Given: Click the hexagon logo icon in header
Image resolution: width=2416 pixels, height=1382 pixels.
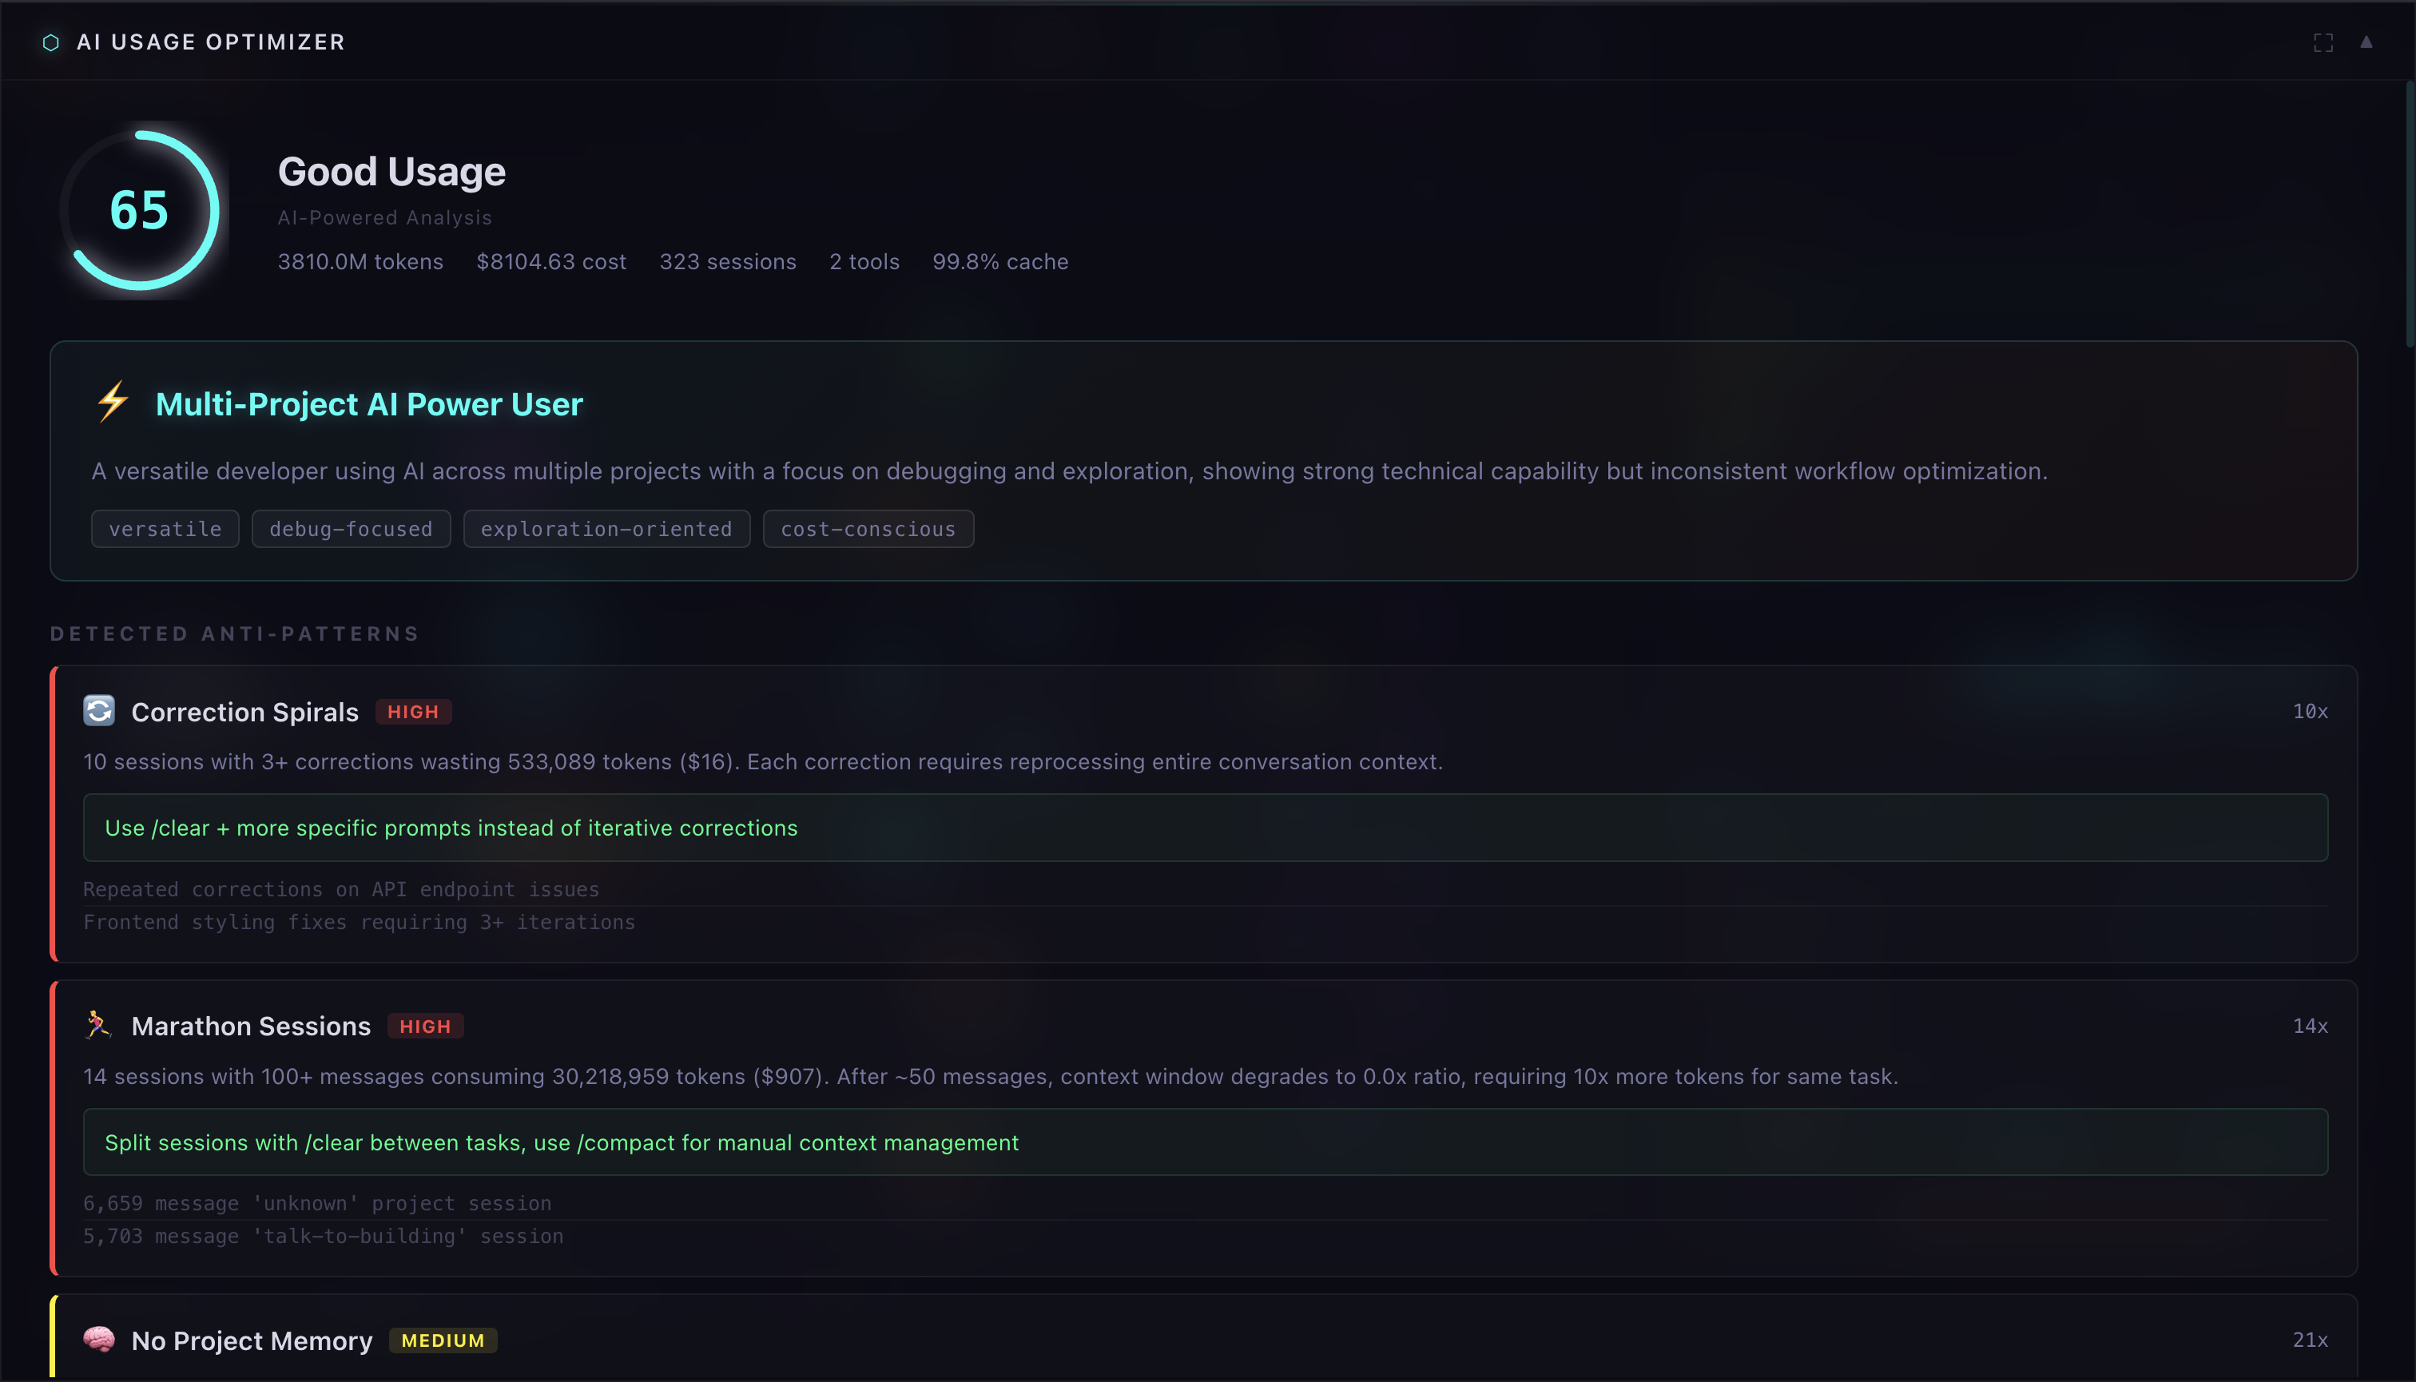Looking at the screenshot, I should pyautogui.click(x=51, y=42).
